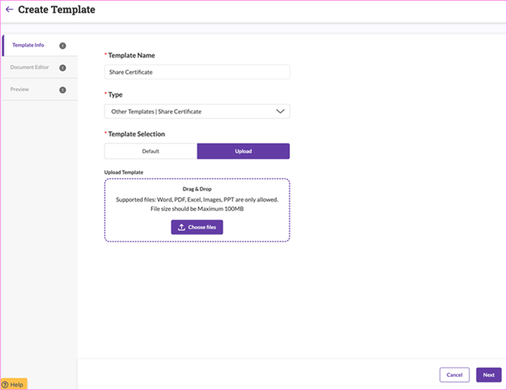Click the upload arrow icon in Choose files
Viewport: 507px width, 390px height.
tap(182, 227)
